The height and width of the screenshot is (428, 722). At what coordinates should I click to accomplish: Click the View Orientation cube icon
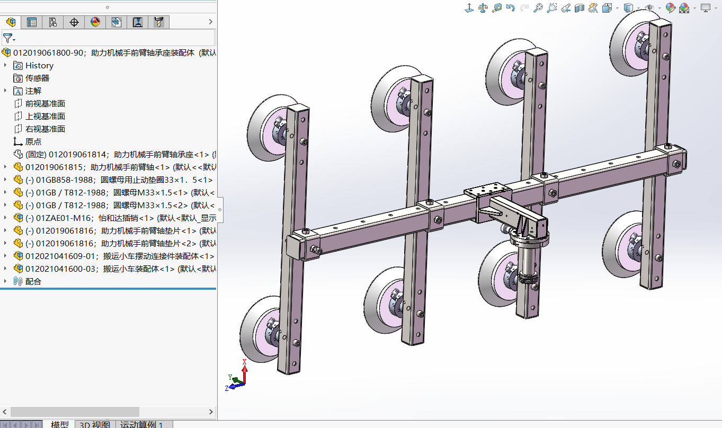coord(607,8)
